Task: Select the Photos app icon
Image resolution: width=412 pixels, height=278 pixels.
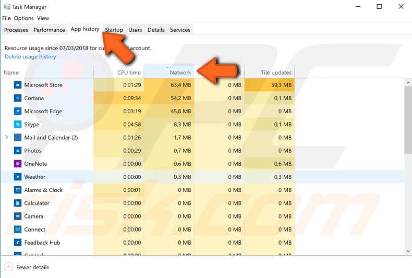Action: pos(18,151)
